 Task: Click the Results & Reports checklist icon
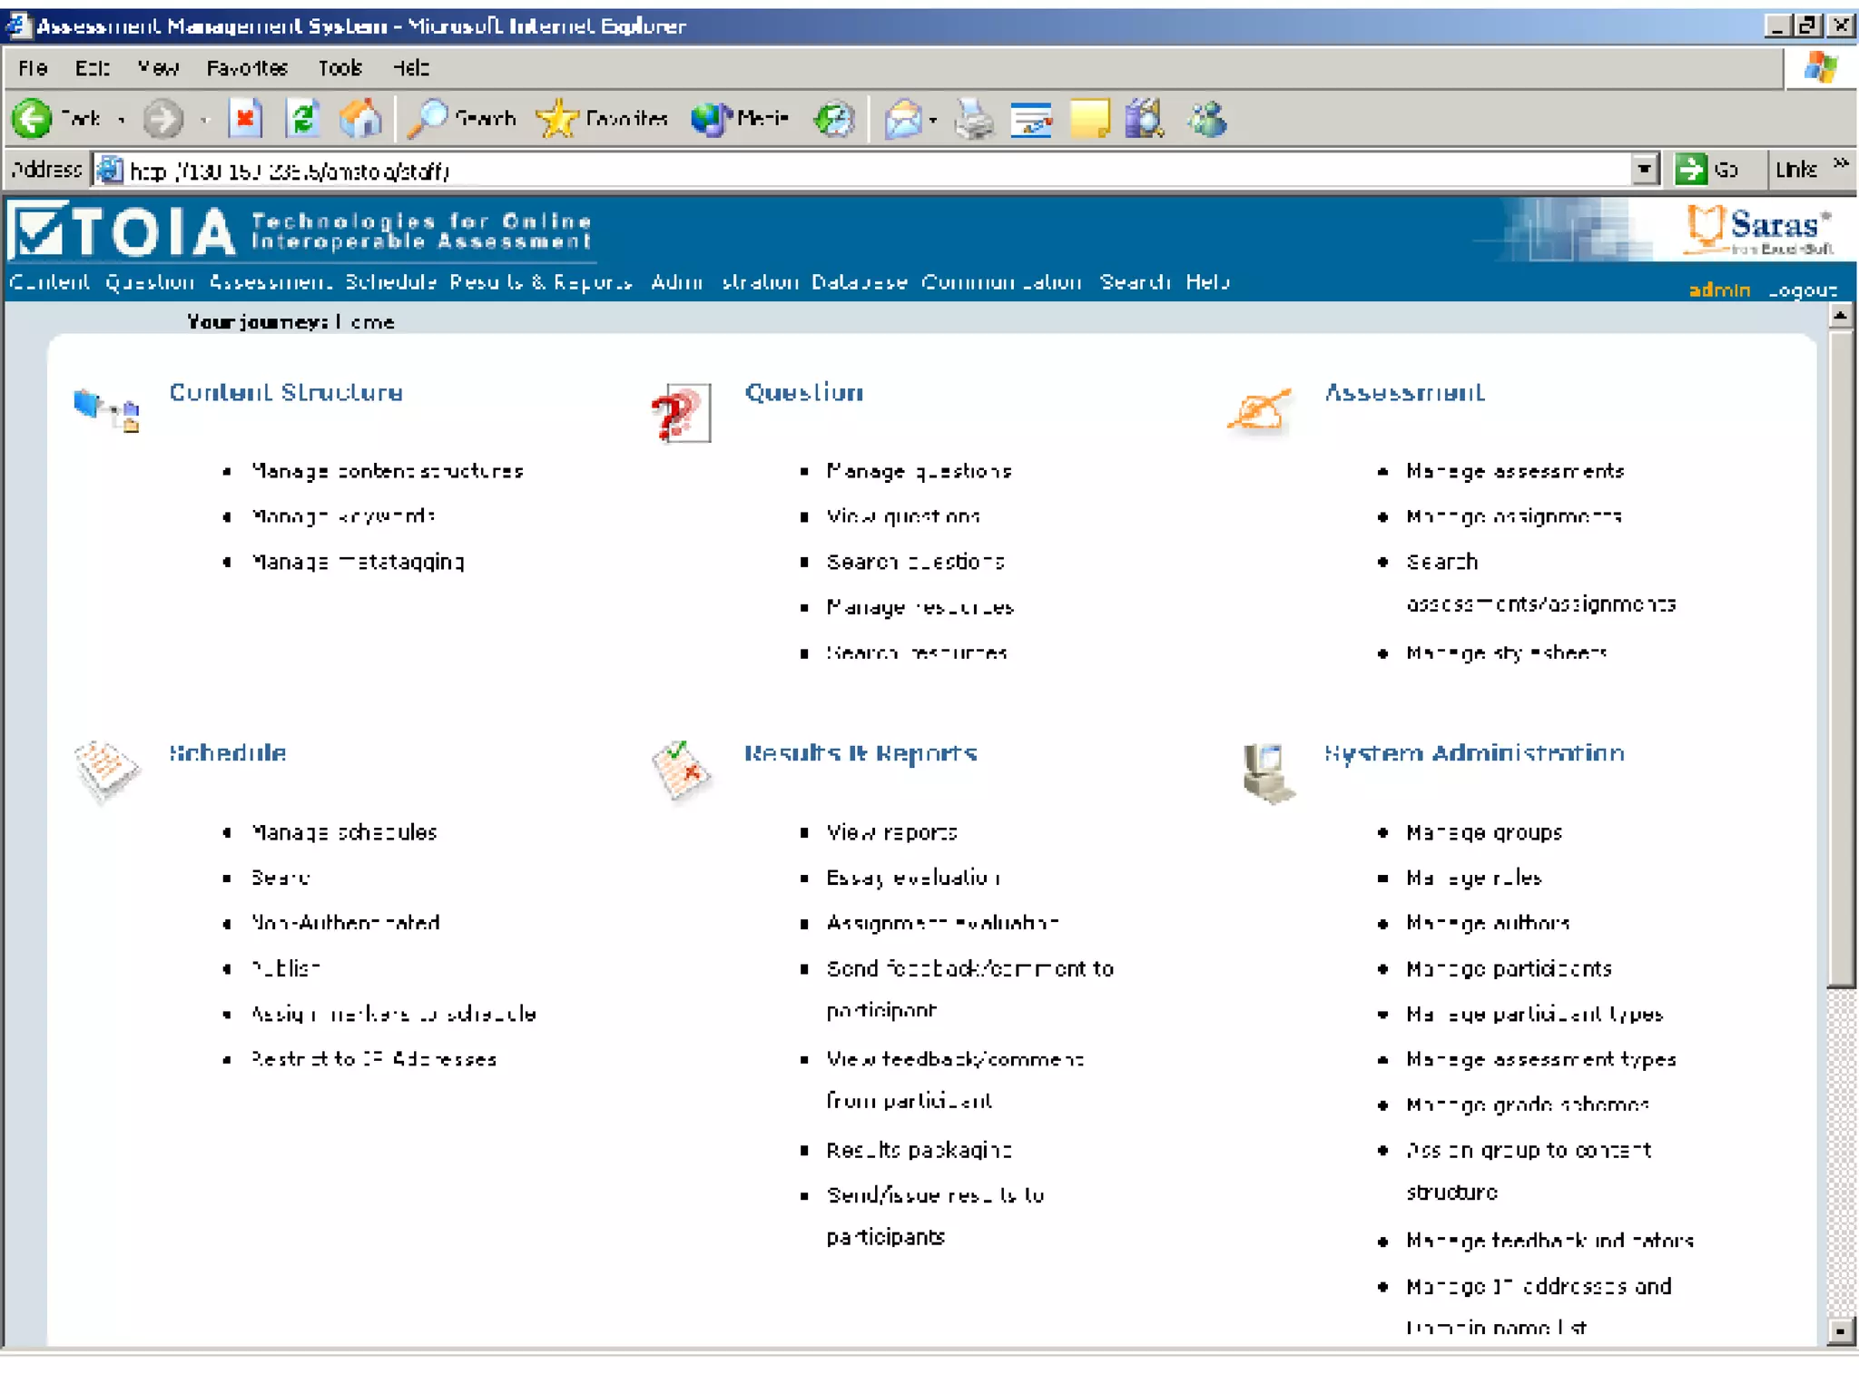681,771
